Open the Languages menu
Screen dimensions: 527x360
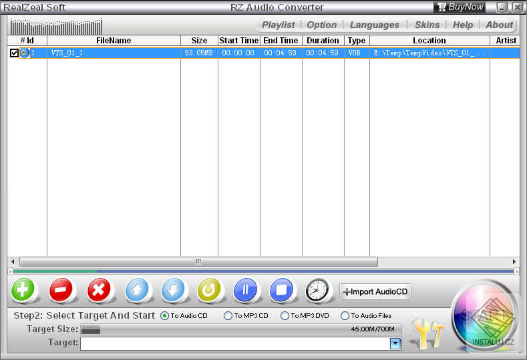pos(375,25)
